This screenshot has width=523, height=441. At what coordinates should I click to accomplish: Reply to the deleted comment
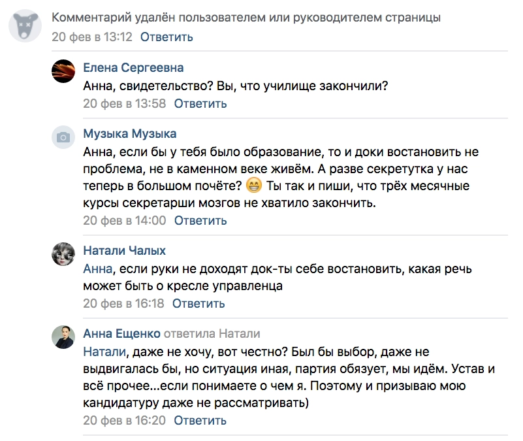(x=166, y=37)
